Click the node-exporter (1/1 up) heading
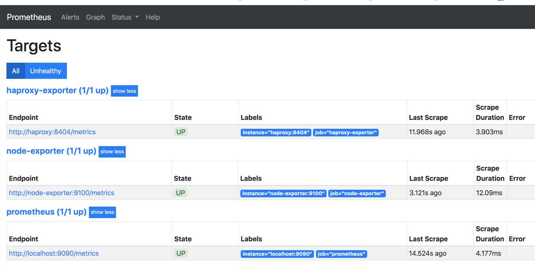Viewport: 535px width, 270px height. click(x=51, y=151)
